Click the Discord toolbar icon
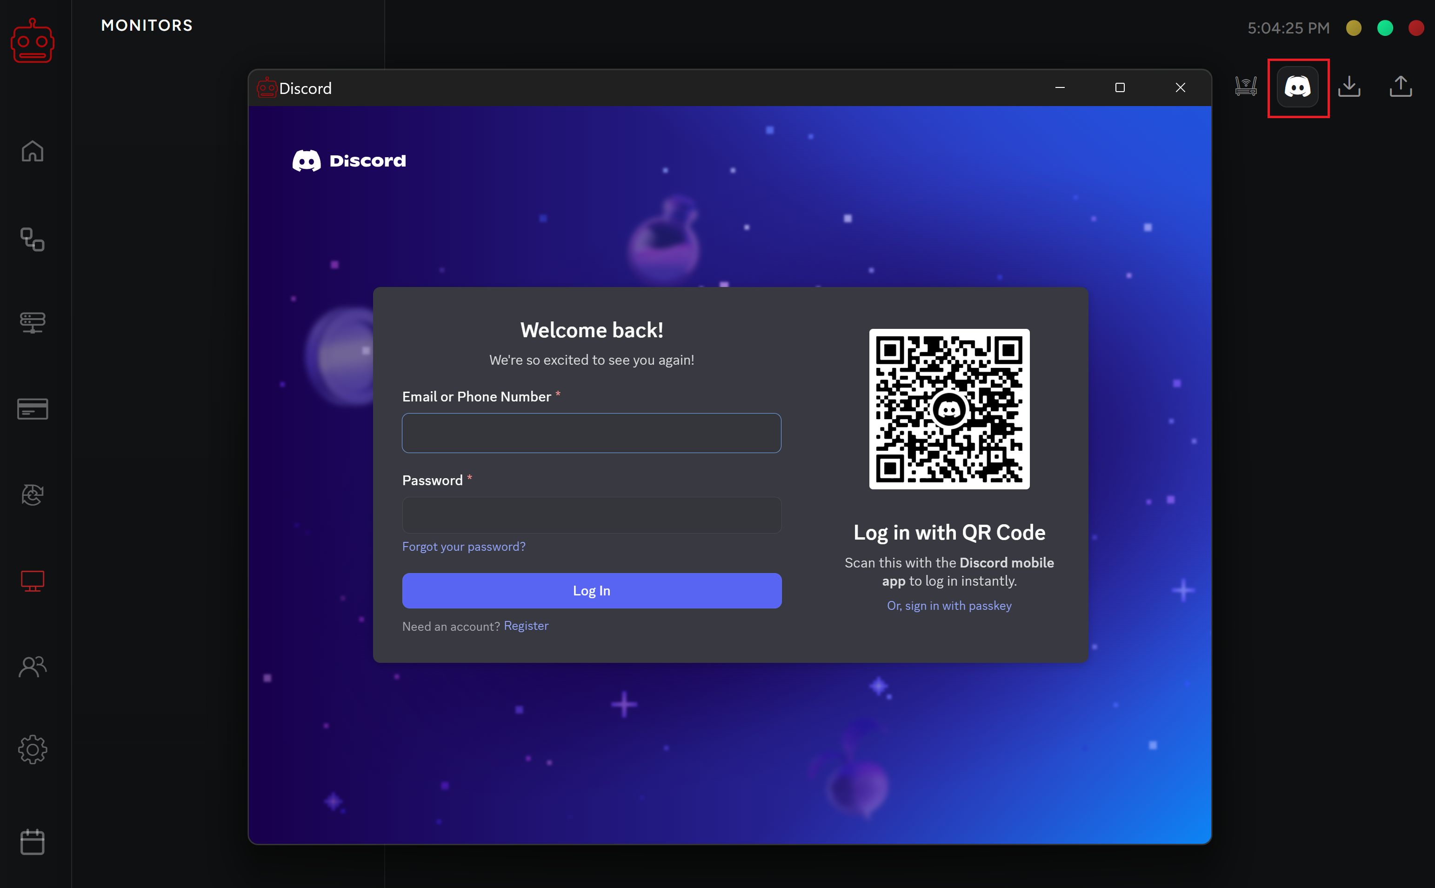This screenshot has width=1435, height=888. click(1298, 87)
